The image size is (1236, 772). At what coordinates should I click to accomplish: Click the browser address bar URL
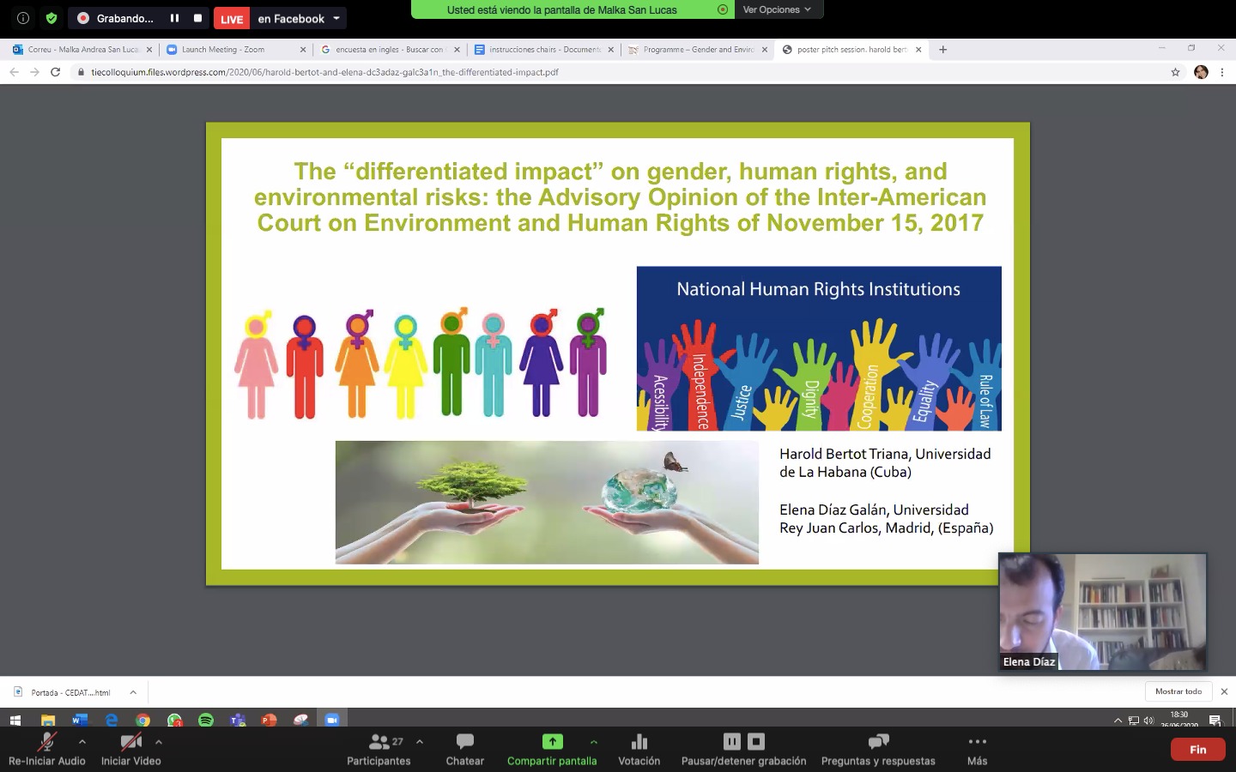pyautogui.click(x=324, y=72)
